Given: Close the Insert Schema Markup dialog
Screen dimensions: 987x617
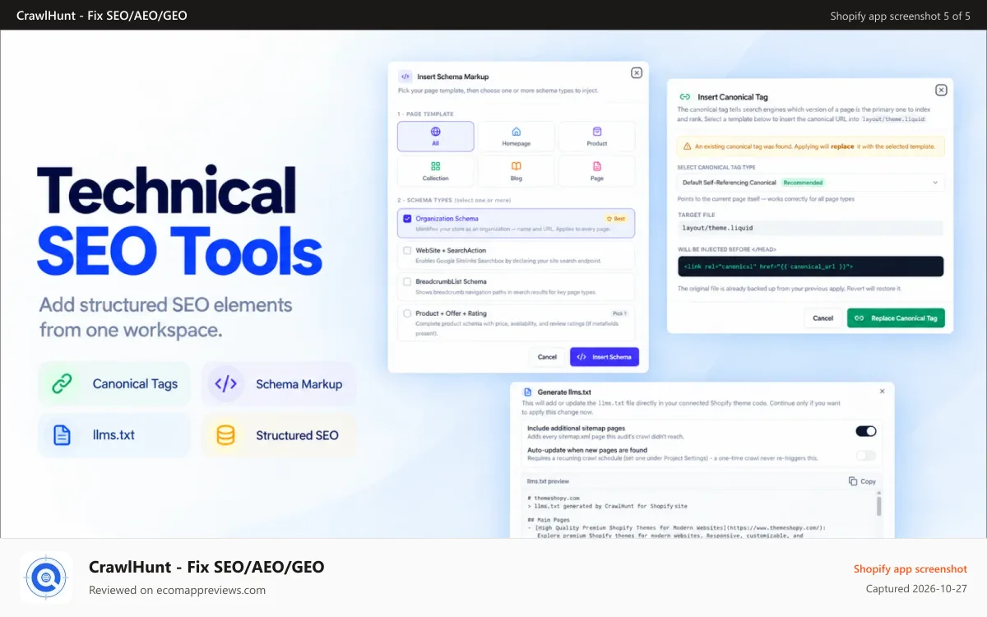Looking at the screenshot, I should coord(637,73).
